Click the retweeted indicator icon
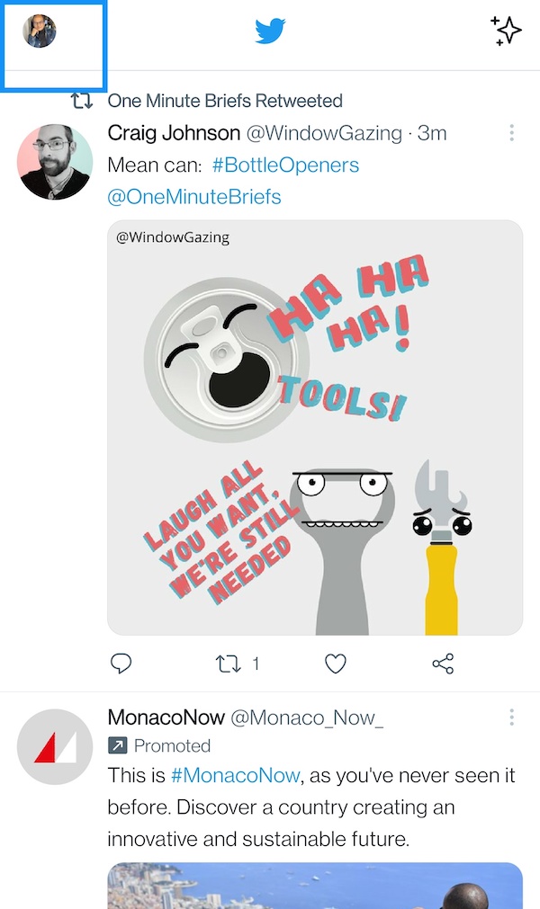 (x=83, y=101)
